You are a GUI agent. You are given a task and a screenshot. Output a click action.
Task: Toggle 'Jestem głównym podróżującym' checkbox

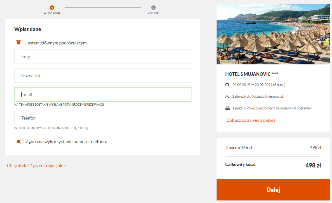[18, 43]
